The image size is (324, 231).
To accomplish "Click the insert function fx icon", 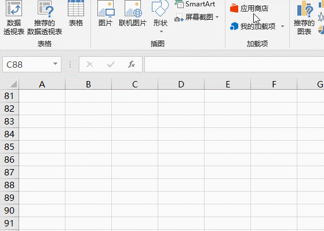I will pyautogui.click(x=132, y=64).
